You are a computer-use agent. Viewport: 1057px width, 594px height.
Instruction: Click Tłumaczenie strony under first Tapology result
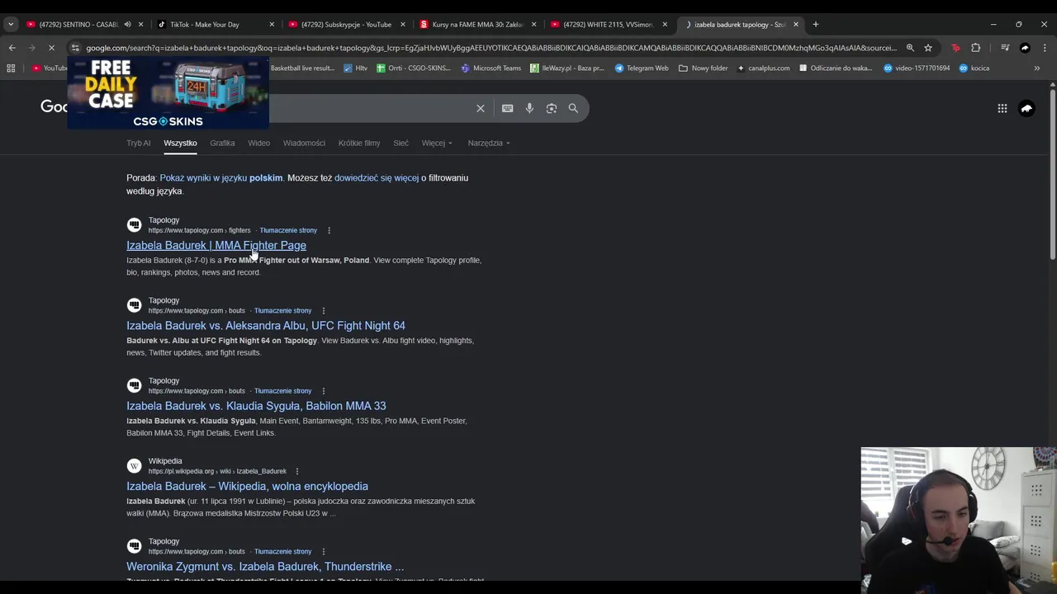(288, 230)
